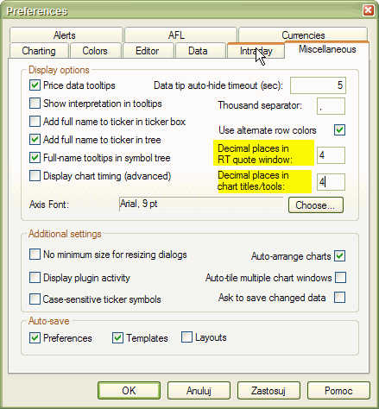Viewport: 379px width, 409px height.
Task: Click the Thousand separator input field
Action: pos(331,106)
